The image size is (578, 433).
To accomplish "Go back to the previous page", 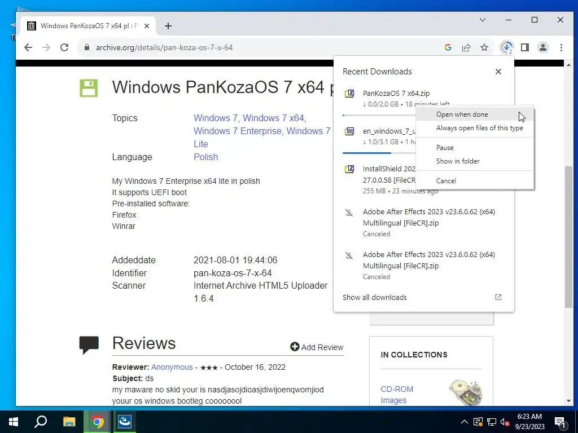I will [28, 47].
